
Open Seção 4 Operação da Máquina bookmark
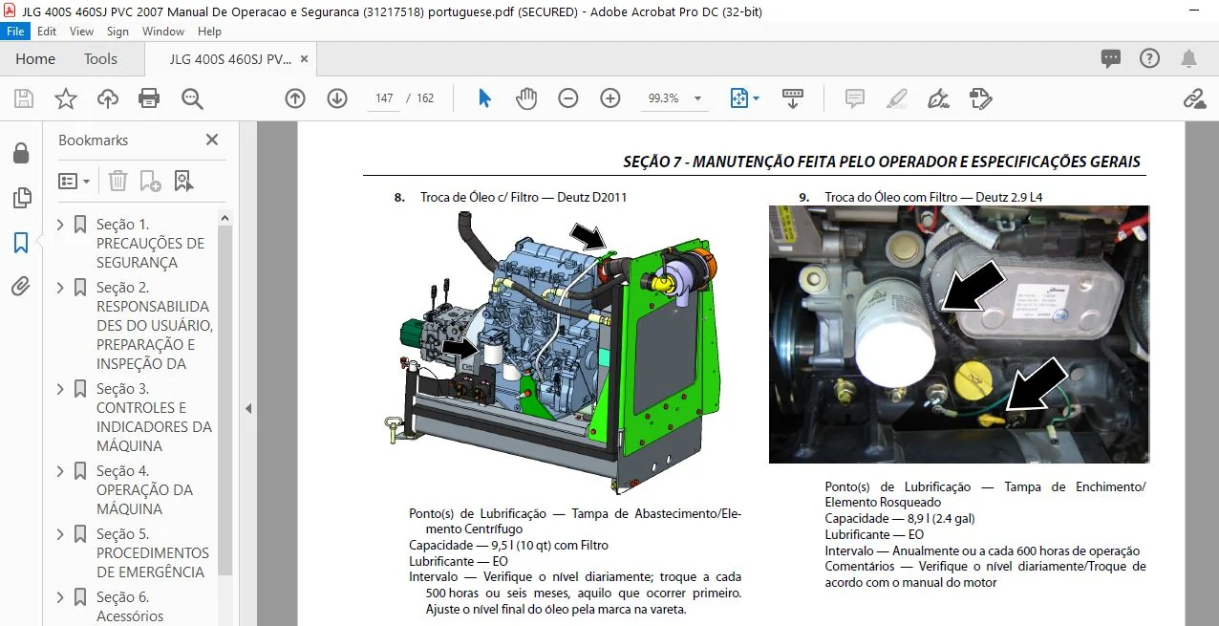(x=144, y=490)
